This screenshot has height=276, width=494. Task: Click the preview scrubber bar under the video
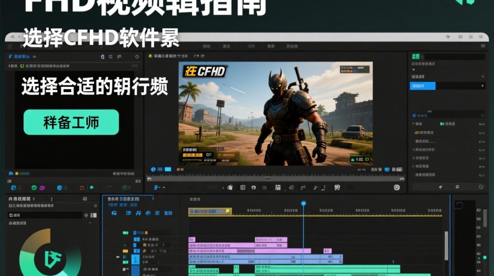[x=275, y=178]
